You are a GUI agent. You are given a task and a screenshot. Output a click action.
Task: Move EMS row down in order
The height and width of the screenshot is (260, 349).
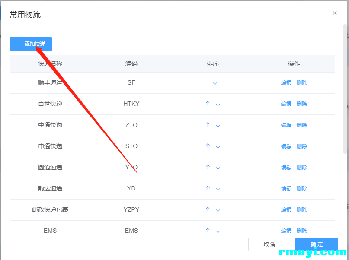pyautogui.click(x=218, y=231)
